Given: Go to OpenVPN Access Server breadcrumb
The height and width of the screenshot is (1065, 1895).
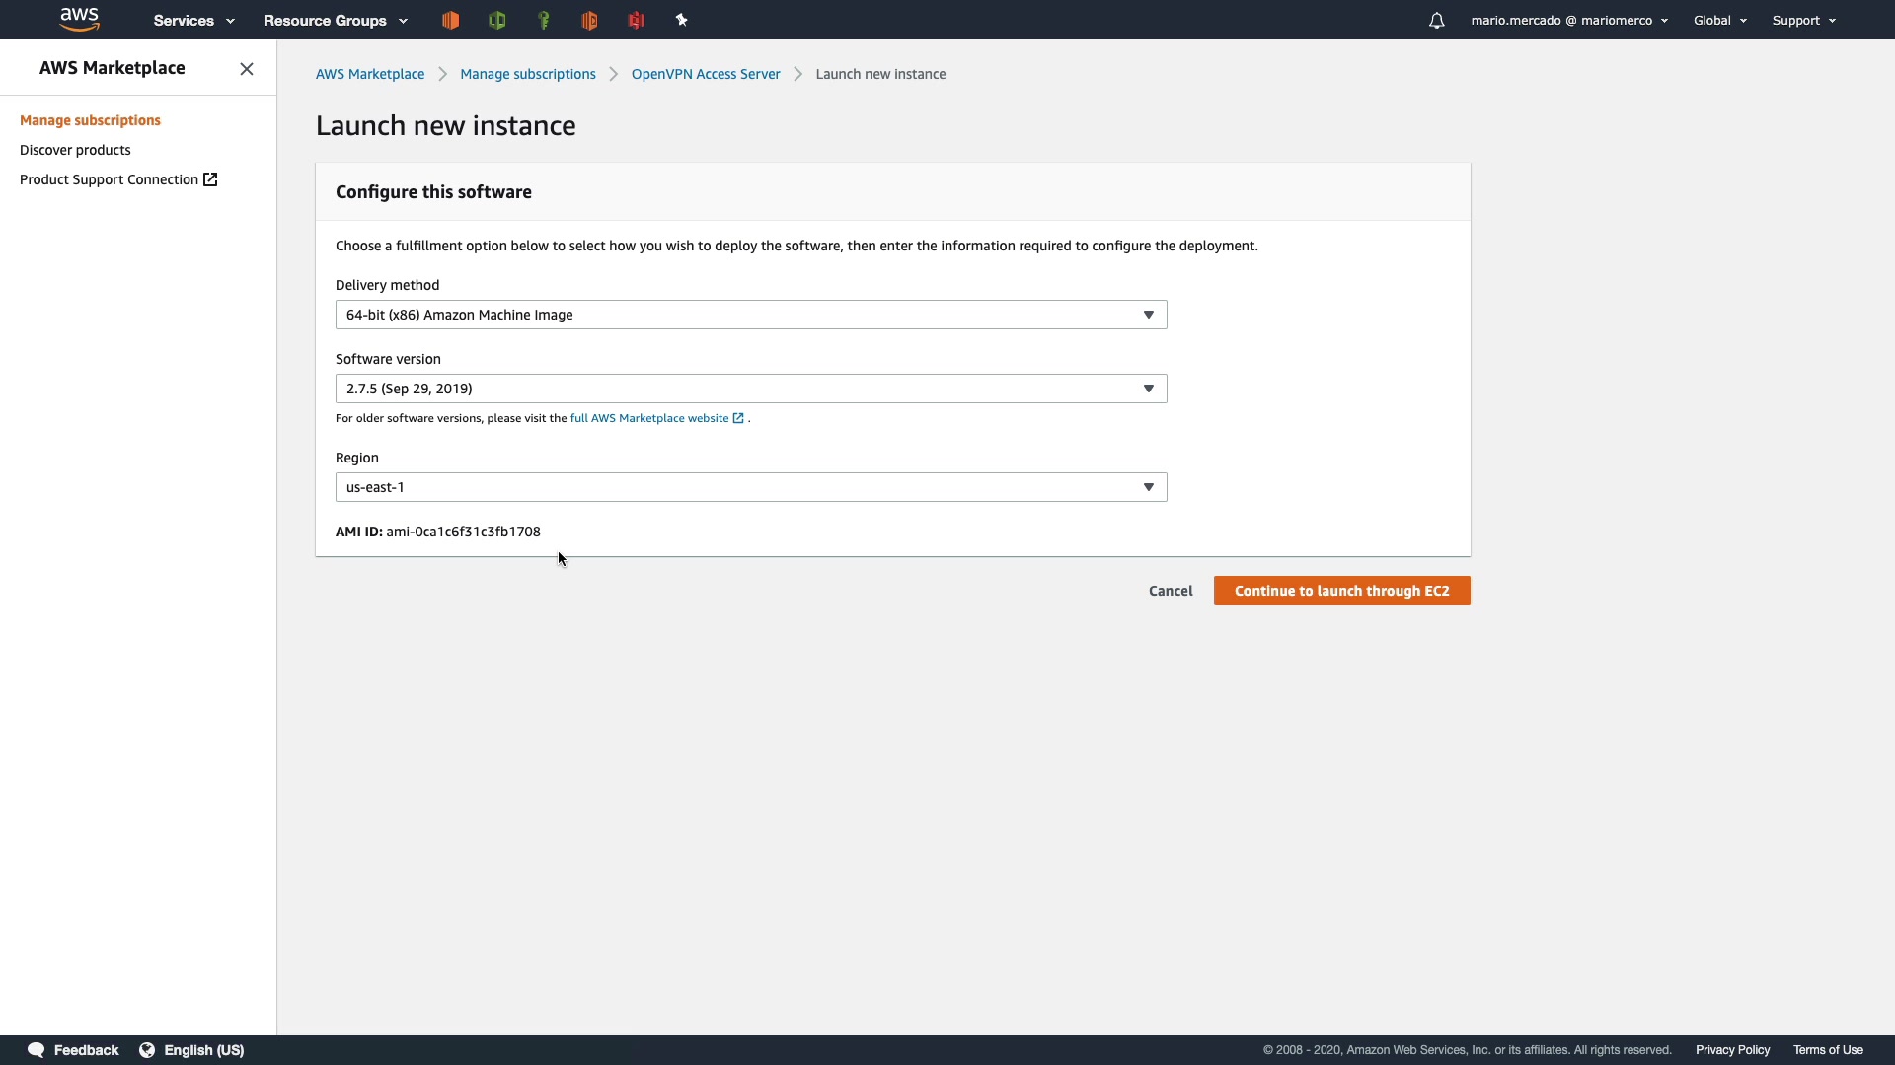Looking at the screenshot, I should (705, 74).
